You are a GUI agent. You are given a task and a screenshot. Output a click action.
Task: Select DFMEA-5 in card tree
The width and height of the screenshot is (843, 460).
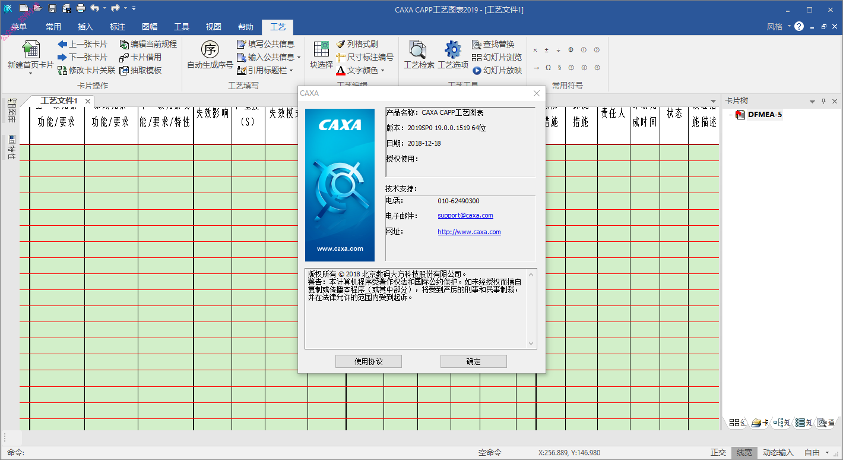point(765,115)
